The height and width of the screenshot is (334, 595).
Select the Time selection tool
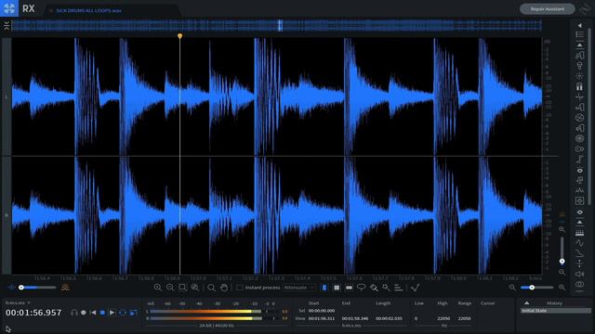pos(324,288)
